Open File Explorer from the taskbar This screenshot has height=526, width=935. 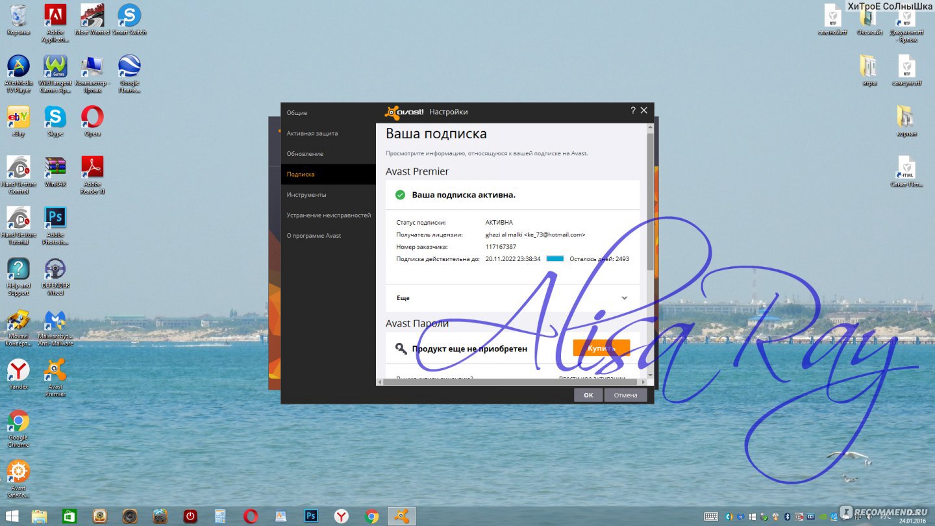[x=40, y=516]
